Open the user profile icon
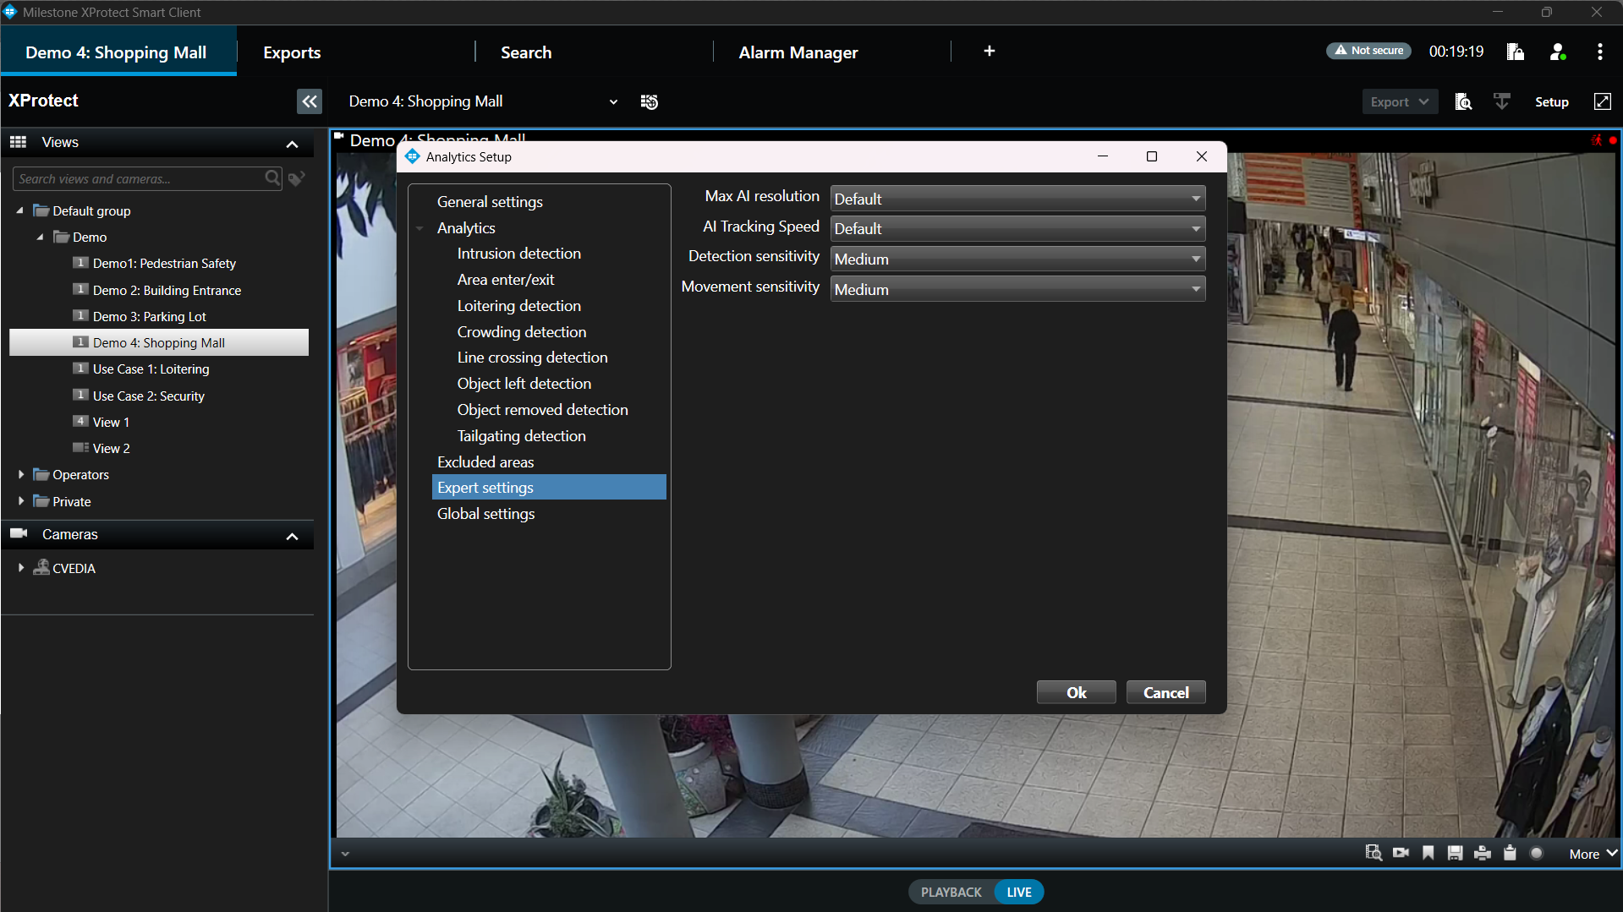This screenshot has width=1623, height=912. pyautogui.click(x=1558, y=52)
